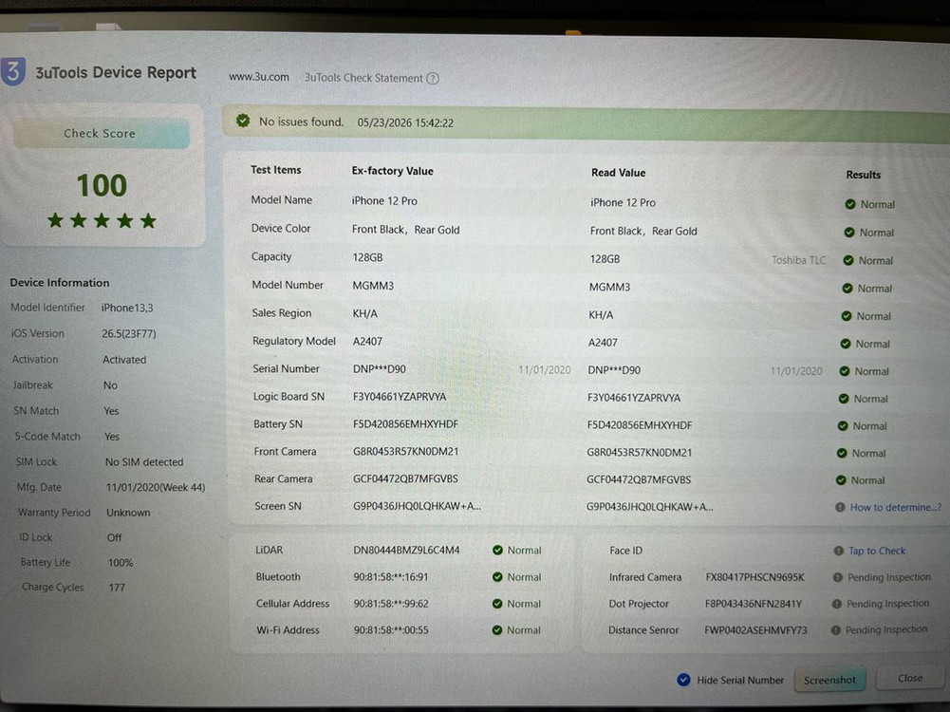This screenshot has width=950, height=712.
Task: Select the ex-factory Front Camera G8R0453R57KN0DM21
Action: [x=406, y=452]
